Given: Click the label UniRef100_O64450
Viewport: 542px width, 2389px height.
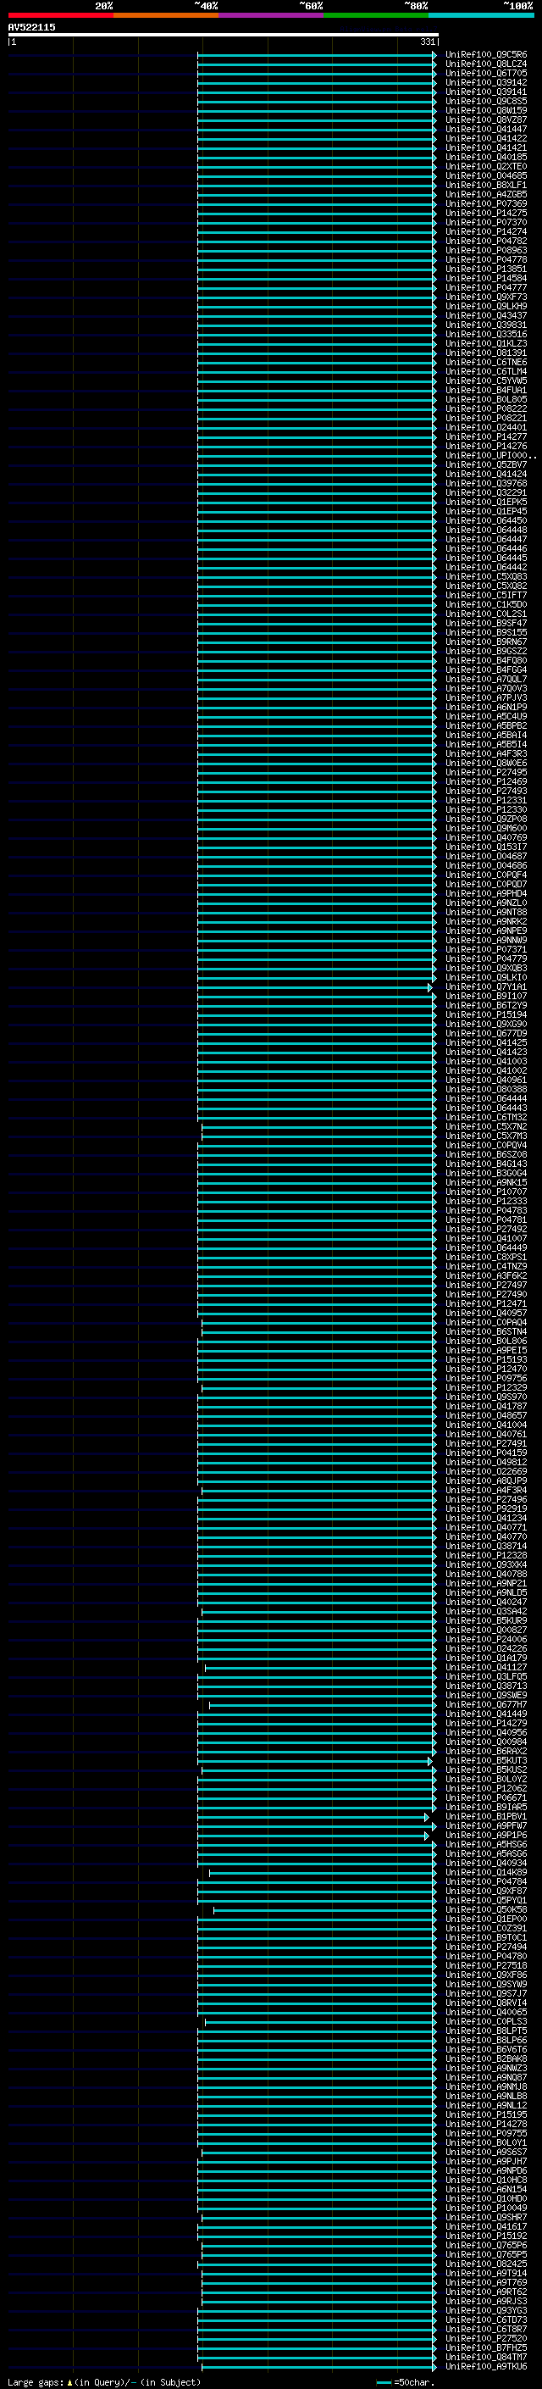Looking at the screenshot, I should (x=485, y=521).
